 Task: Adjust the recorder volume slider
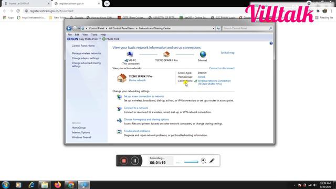[x=191, y=162]
